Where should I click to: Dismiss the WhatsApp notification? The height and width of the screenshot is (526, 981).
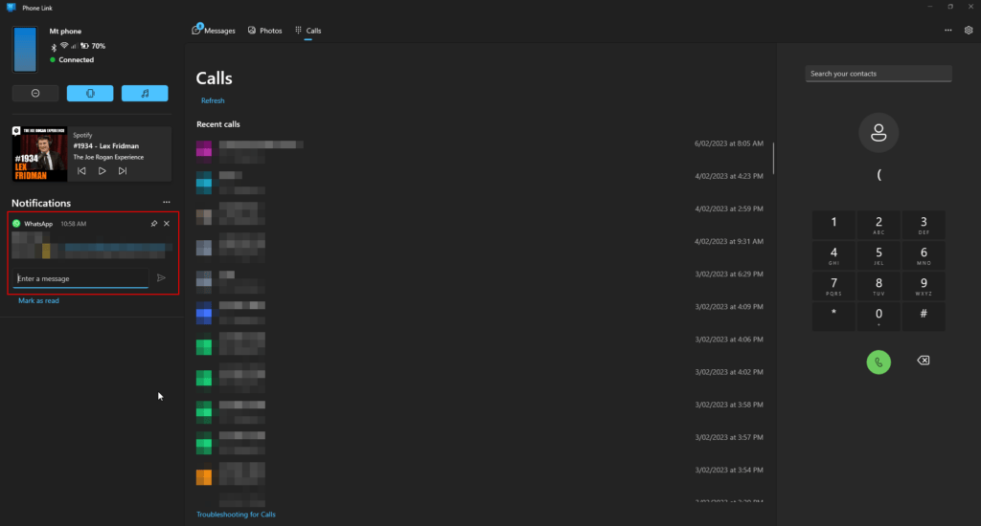pyautogui.click(x=167, y=224)
